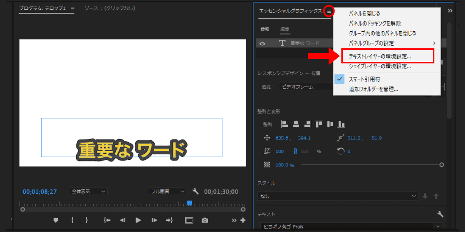Image resolution: width=465 pixels, height=232 pixels.
Task: Click the align horizontal center icon
Action: [296, 124]
